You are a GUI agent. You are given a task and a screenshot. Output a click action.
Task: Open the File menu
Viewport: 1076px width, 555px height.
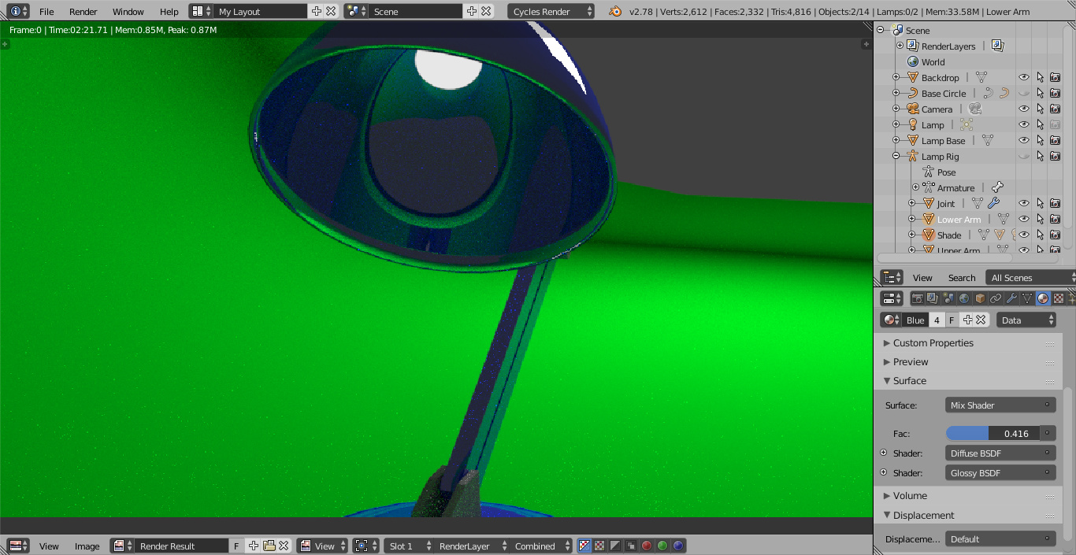click(x=46, y=12)
